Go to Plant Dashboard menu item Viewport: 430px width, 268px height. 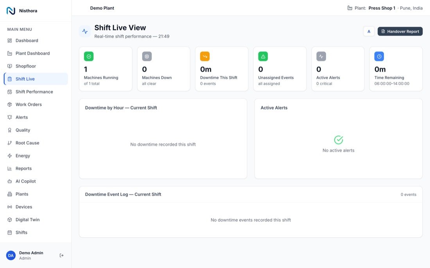pos(36,53)
